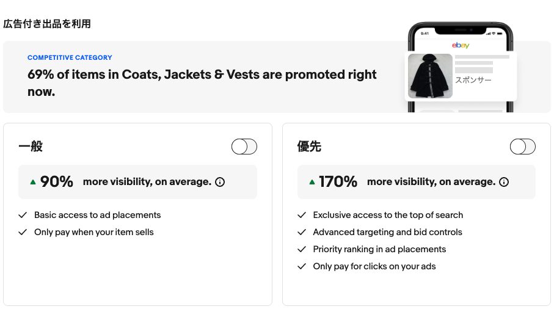554x309 pixels.
Task: Click the green arrow beside 90%
Action: point(33,182)
